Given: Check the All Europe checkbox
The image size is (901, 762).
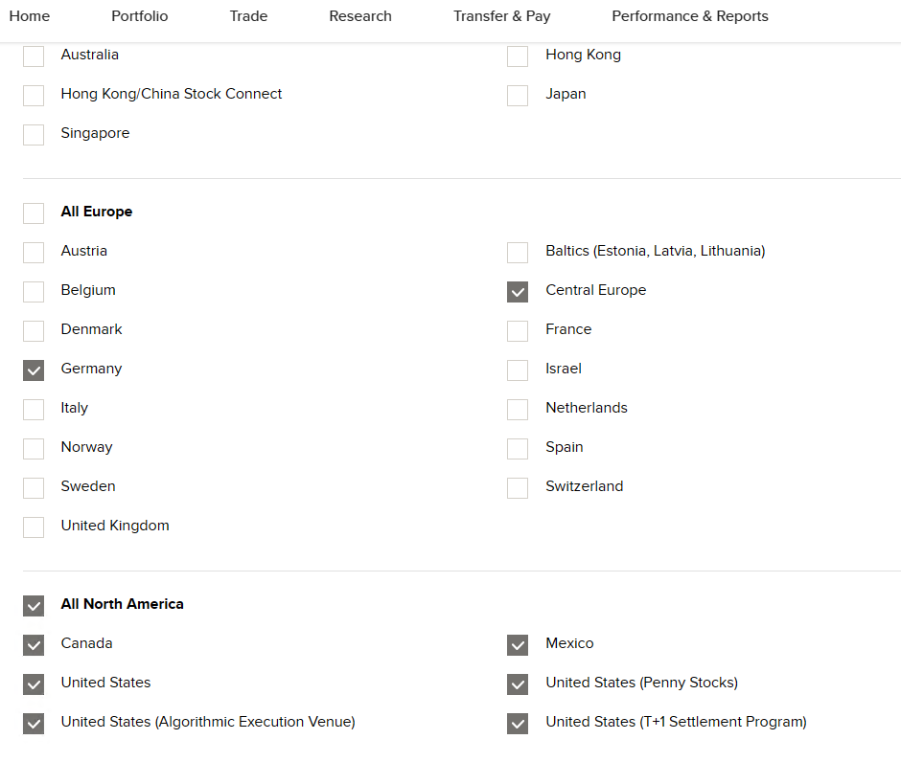Looking at the screenshot, I should click(x=34, y=213).
